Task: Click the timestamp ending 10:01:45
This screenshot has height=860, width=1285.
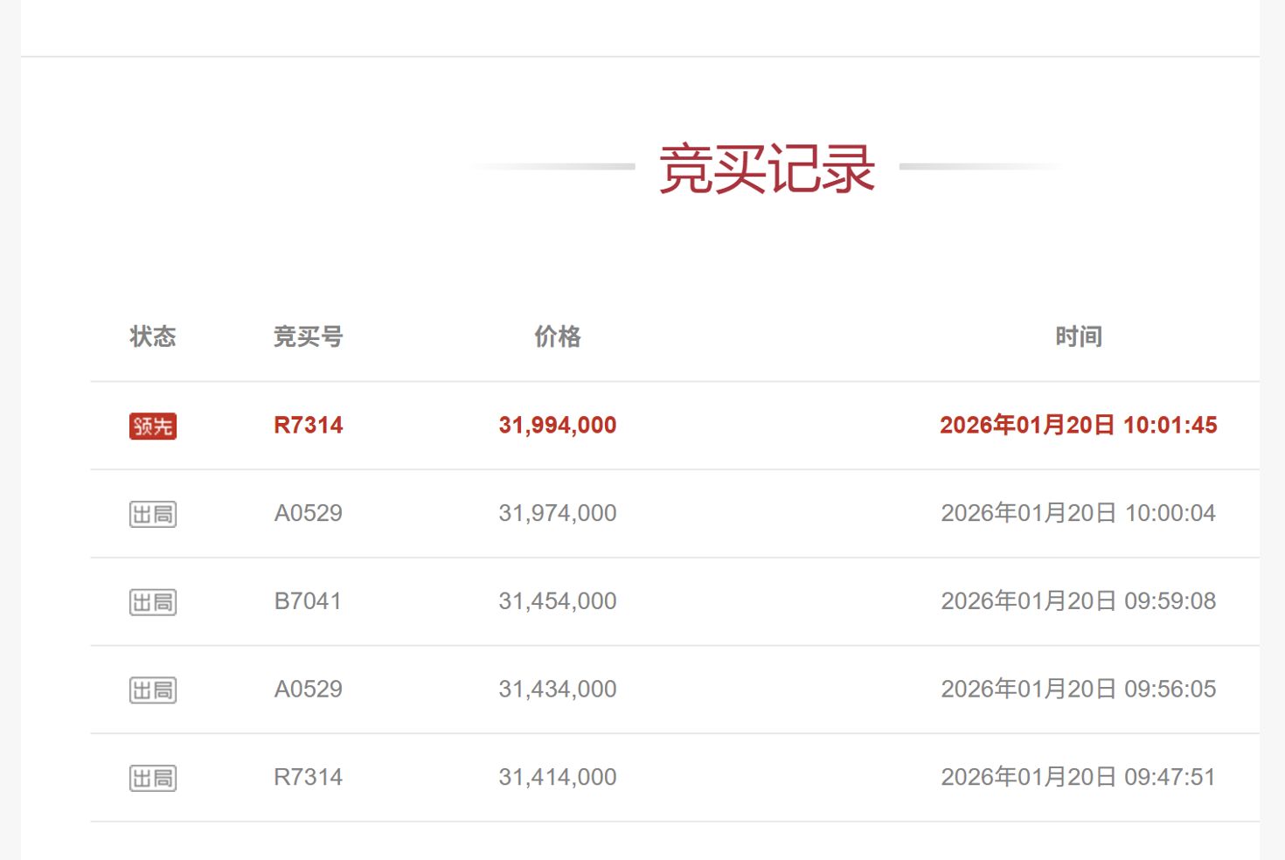Action: (x=1078, y=426)
